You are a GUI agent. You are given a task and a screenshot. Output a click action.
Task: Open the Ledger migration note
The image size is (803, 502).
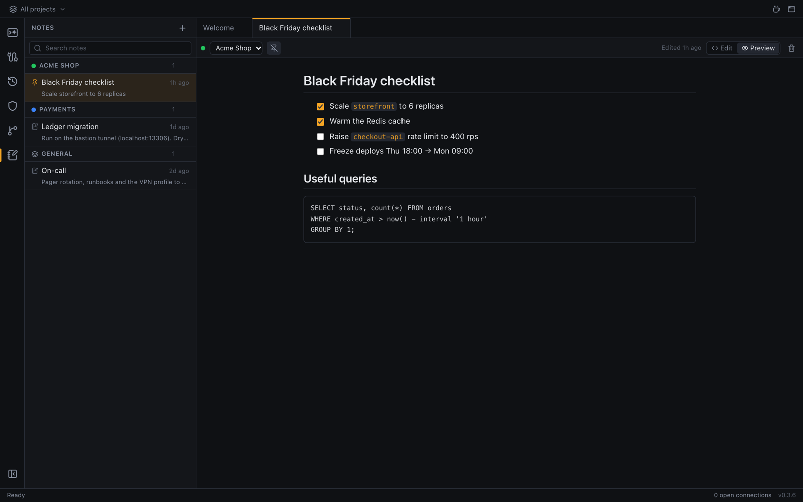point(110,132)
